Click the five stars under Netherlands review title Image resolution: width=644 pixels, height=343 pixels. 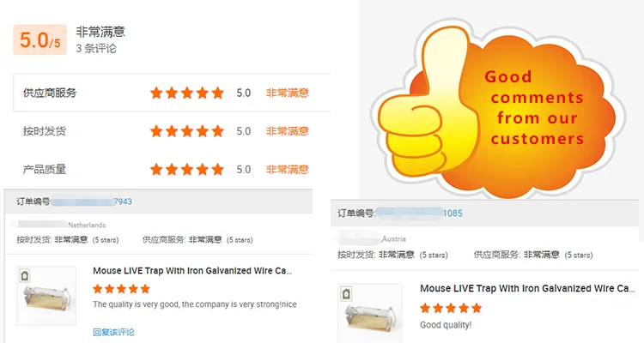121,289
